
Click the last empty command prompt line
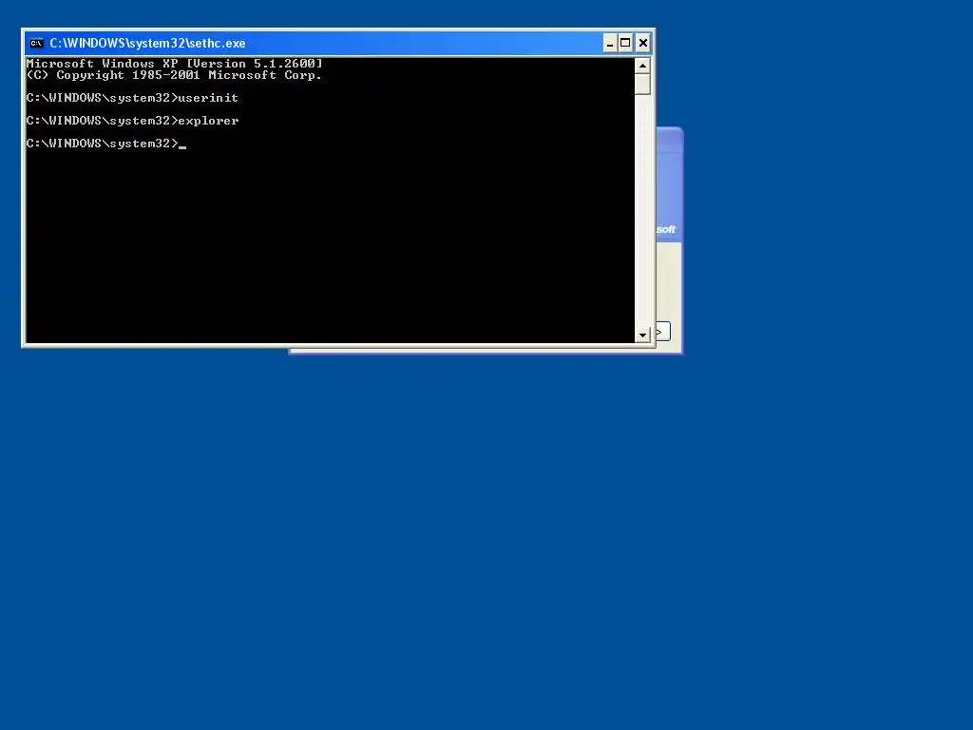106,144
